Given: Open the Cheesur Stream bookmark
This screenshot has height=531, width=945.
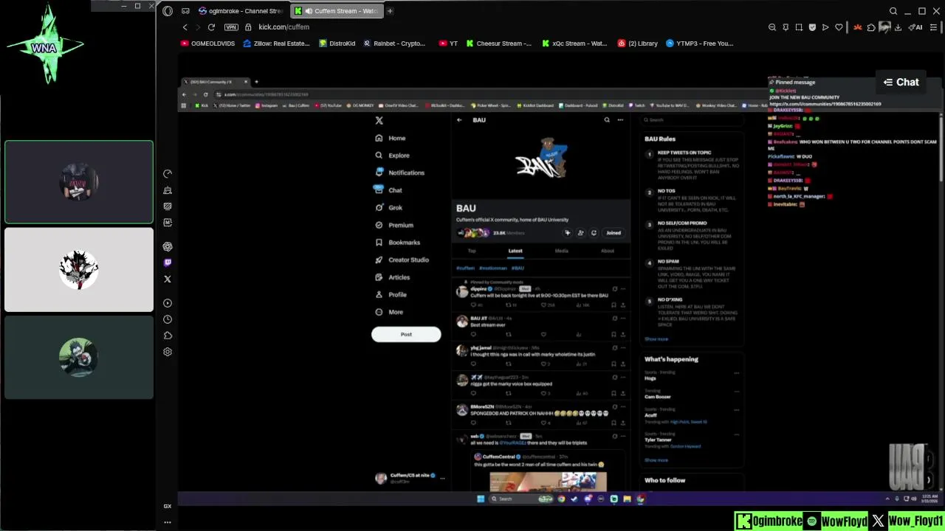Looking at the screenshot, I should coord(498,44).
